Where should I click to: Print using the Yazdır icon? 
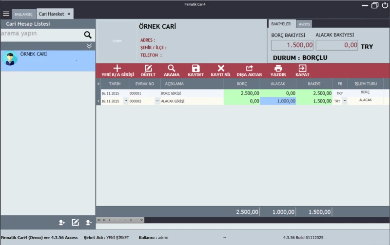click(278, 69)
